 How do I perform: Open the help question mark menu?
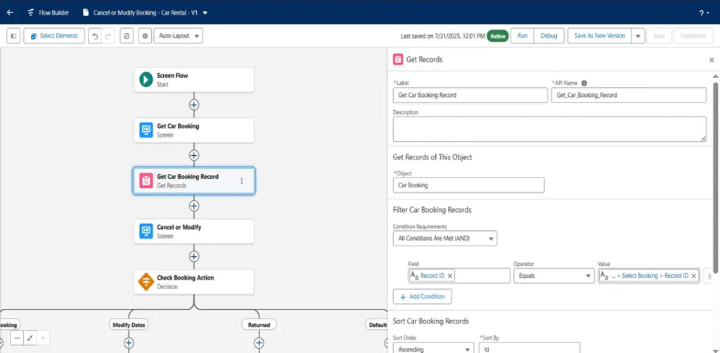704,13
